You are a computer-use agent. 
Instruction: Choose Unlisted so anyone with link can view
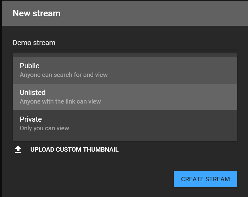125,97
